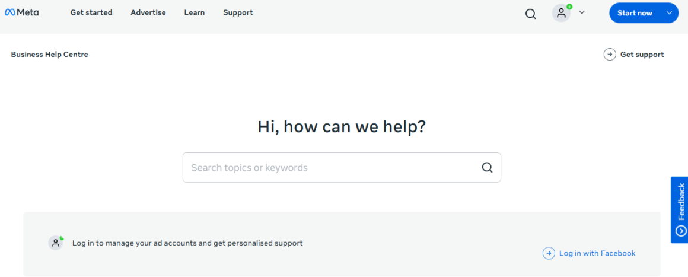Viewport: 688px width, 277px height.
Task: Click the Log in with Facebook link
Action: pos(597,253)
